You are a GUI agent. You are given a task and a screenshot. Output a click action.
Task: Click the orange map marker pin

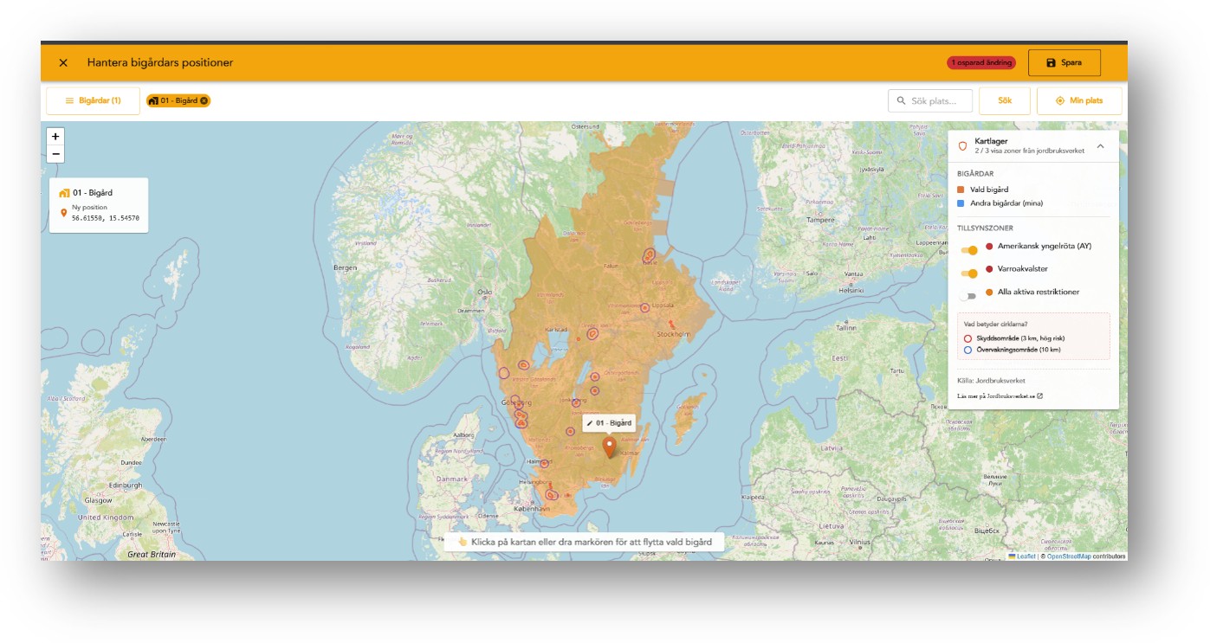tap(610, 447)
